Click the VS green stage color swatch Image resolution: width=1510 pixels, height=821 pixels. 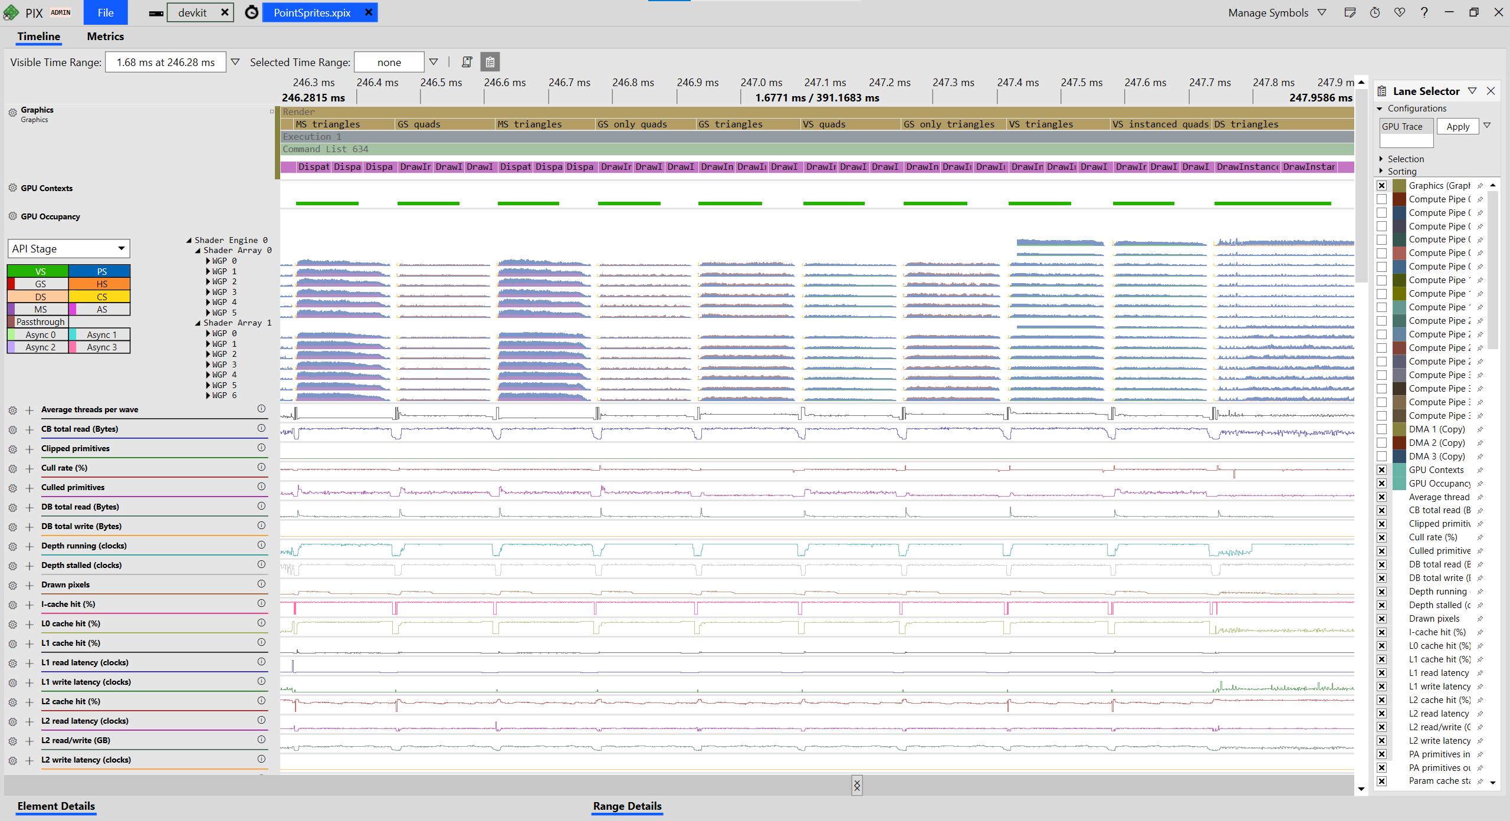pyautogui.click(x=38, y=271)
